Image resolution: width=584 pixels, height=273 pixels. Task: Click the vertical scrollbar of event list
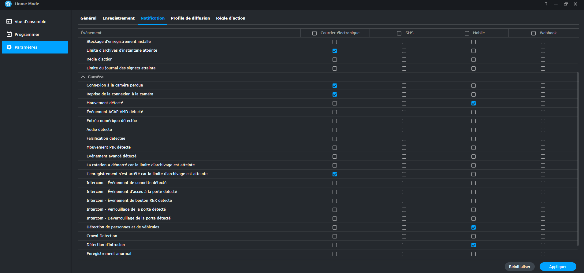(578, 159)
